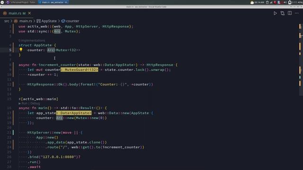
Task: Open network signal tray icon
Action: coord(271,2)
